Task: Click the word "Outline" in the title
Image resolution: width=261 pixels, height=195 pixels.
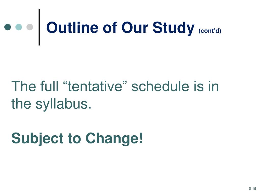Action: tap(72, 27)
